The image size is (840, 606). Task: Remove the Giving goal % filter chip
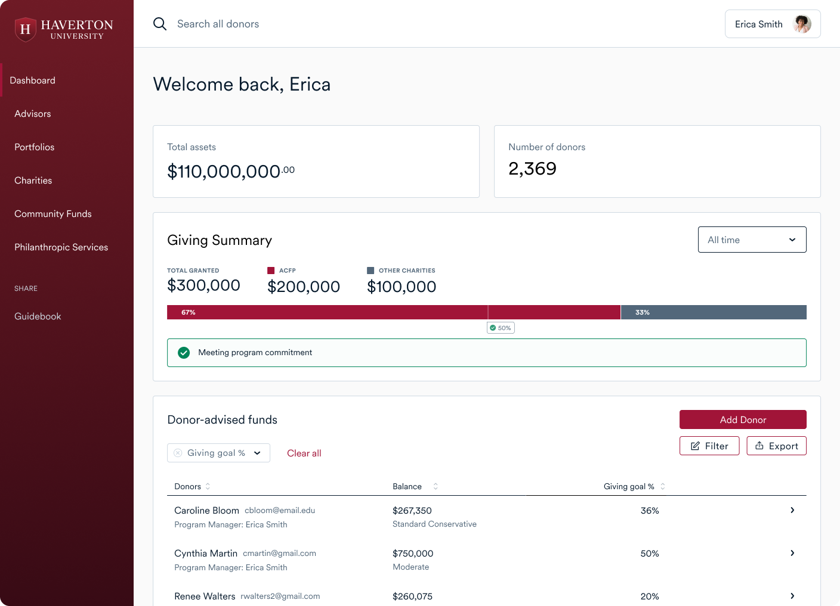pyautogui.click(x=178, y=453)
